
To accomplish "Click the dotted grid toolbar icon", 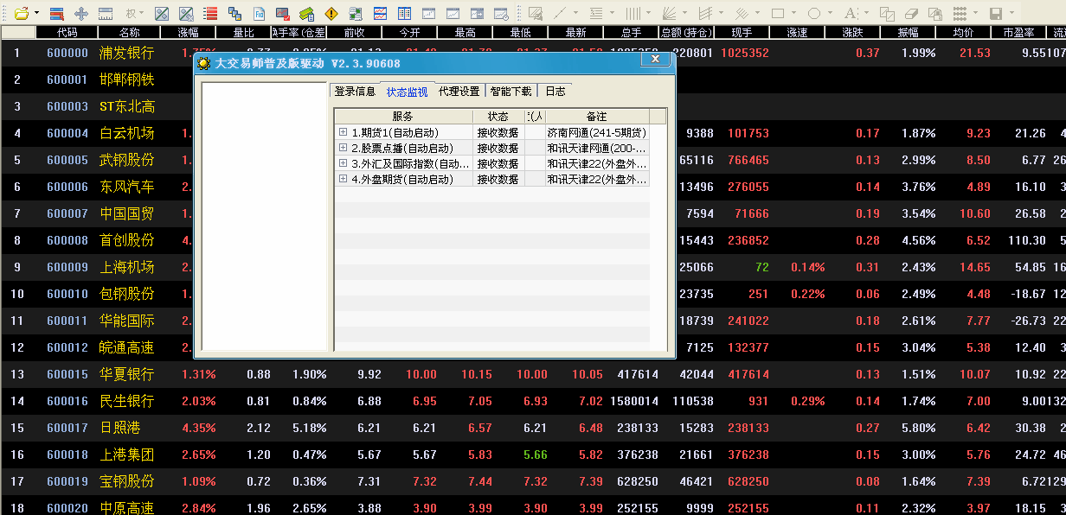I will tap(960, 14).
